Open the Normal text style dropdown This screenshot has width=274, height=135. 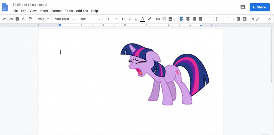click(x=64, y=19)
